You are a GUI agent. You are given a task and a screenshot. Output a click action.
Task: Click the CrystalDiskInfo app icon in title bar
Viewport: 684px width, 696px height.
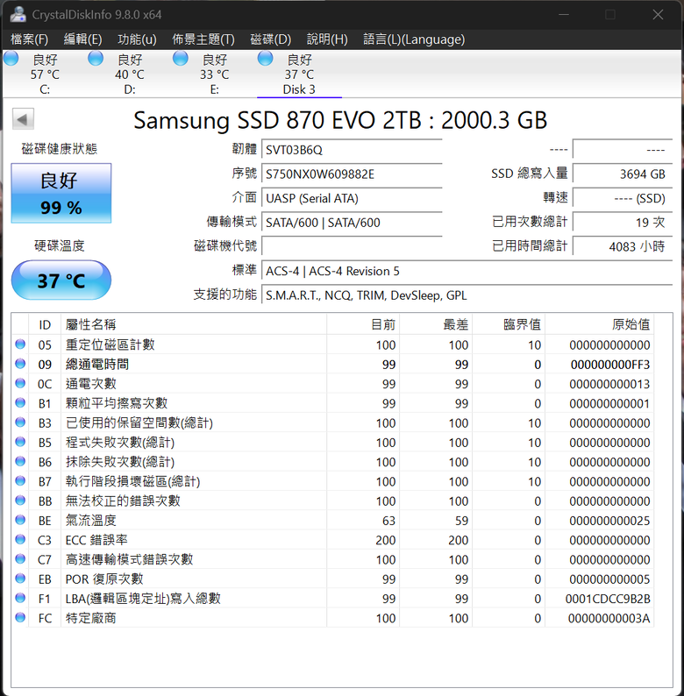point(18,14)
